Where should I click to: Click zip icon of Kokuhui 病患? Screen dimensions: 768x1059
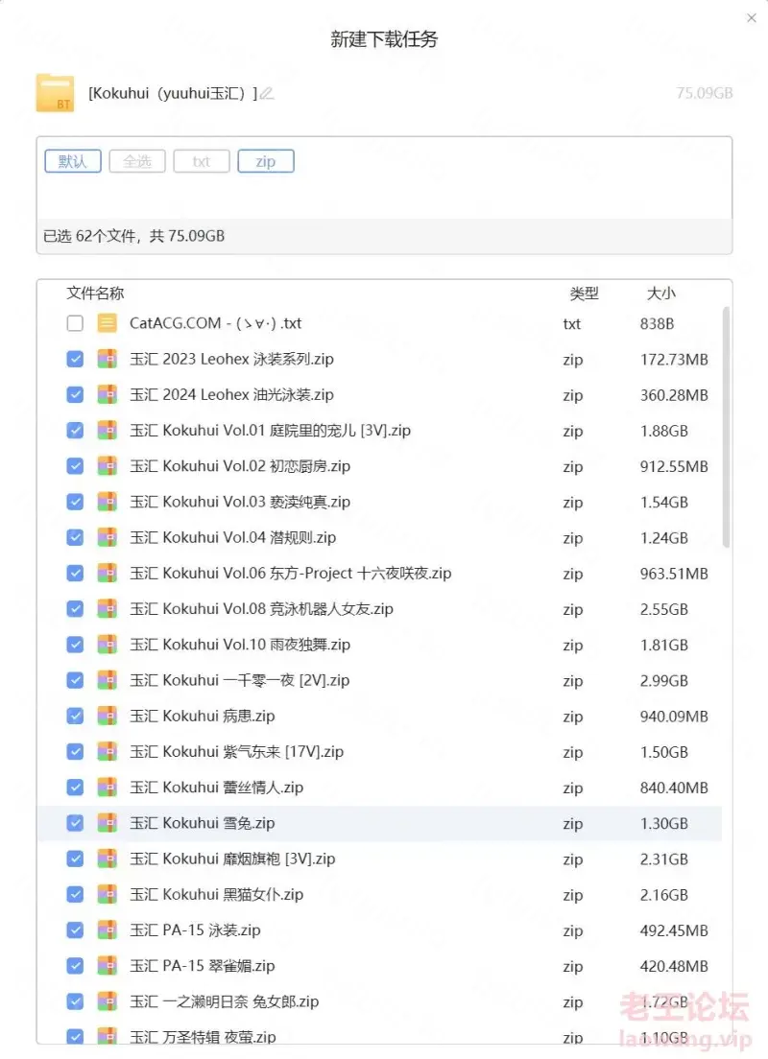pos(107,716)
